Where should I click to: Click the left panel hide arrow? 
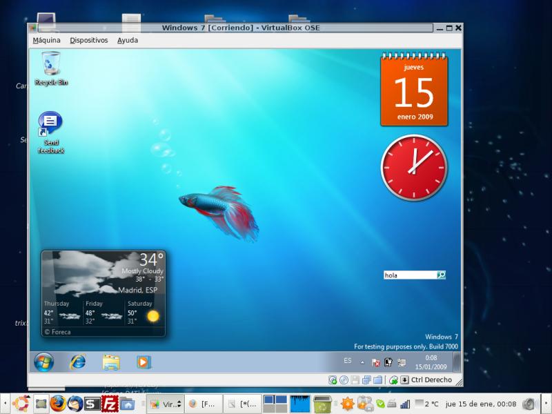[x=5, y=404]
